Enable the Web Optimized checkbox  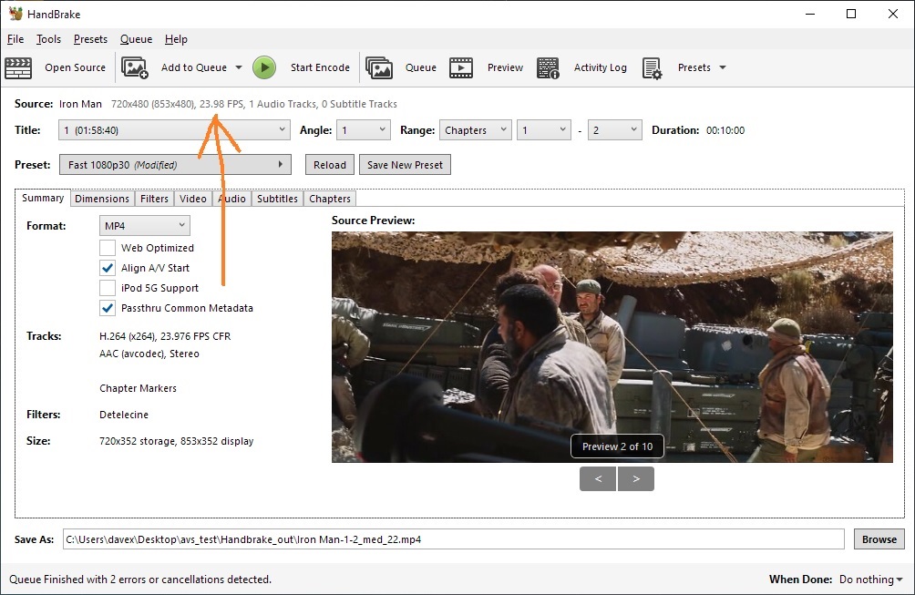pyautogui.click(x=108, y=248)
